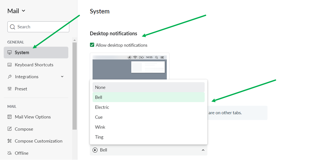Viewport: 323px width, 160px height.
Task: Collapse the Bell sound dropdown
Action: (x=203, y=150)
